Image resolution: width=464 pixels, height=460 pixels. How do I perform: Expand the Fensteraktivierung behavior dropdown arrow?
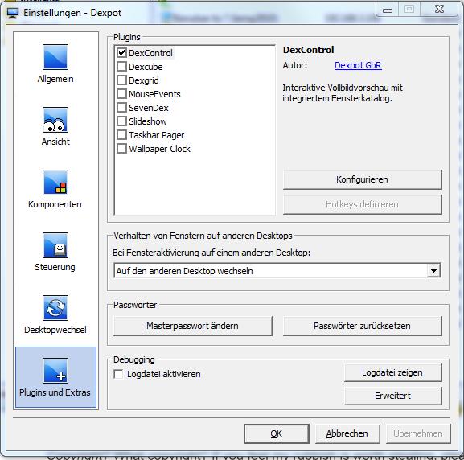click(433, 270)
